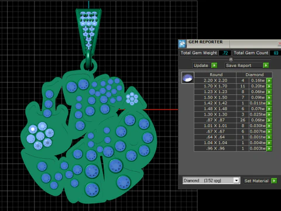
Task: Select the 1.50 X 1.50 size cell
Action: (215, 97)
